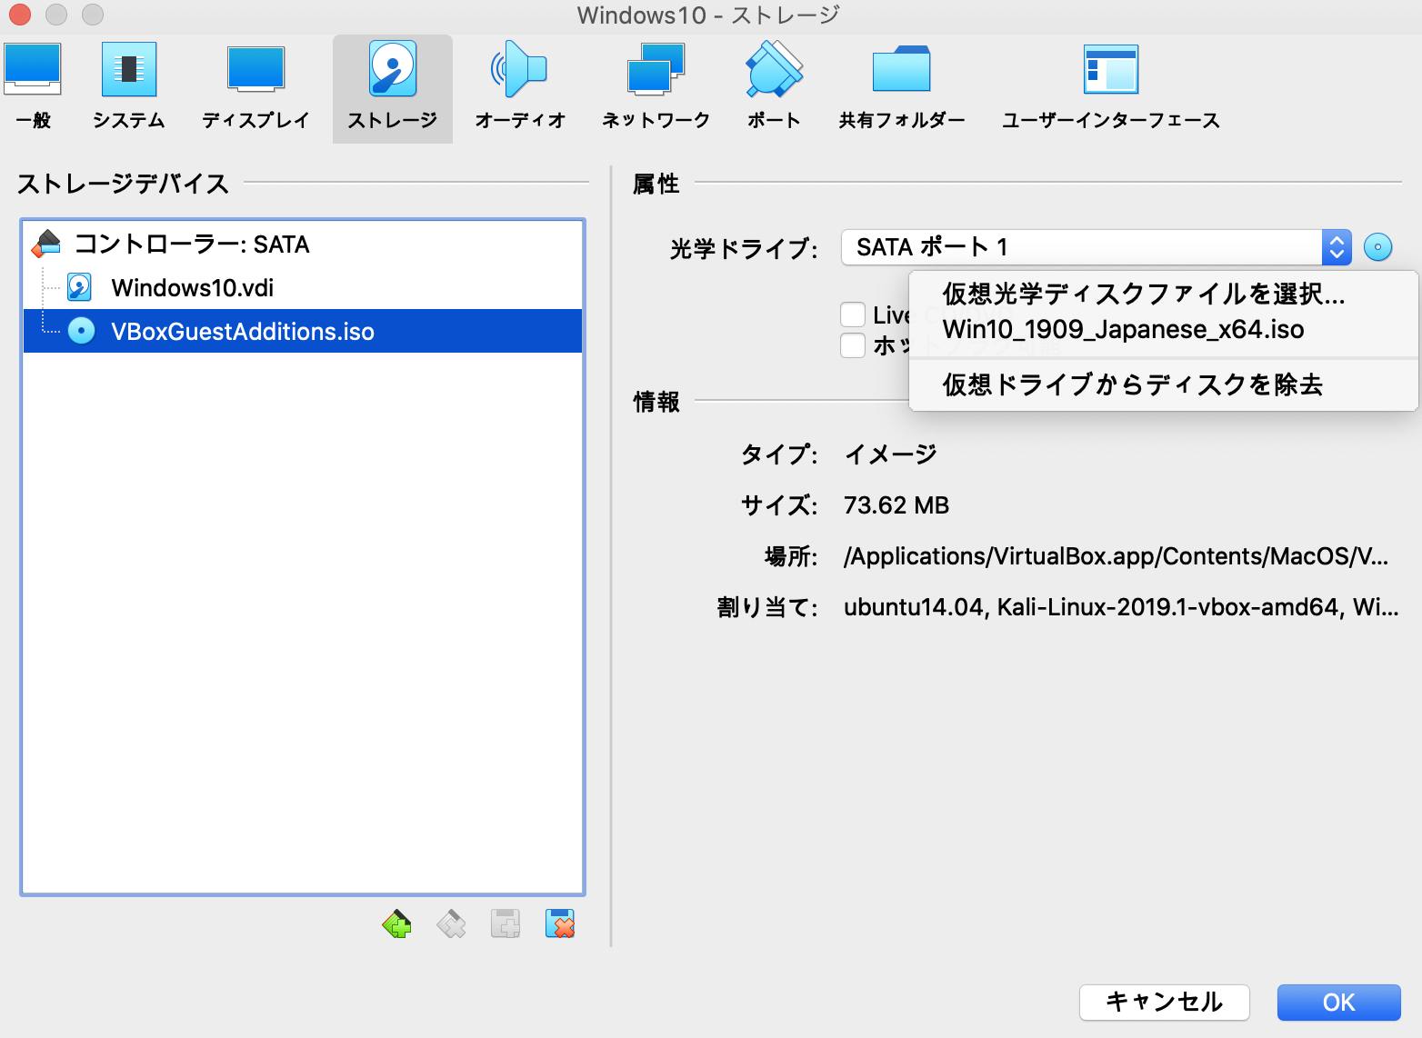Choose 仮想光学ディスクファイルを選択 from the menu
Viewport: 1422px width, 1038px height.
pyautogui.click(x=1144, y=294)
